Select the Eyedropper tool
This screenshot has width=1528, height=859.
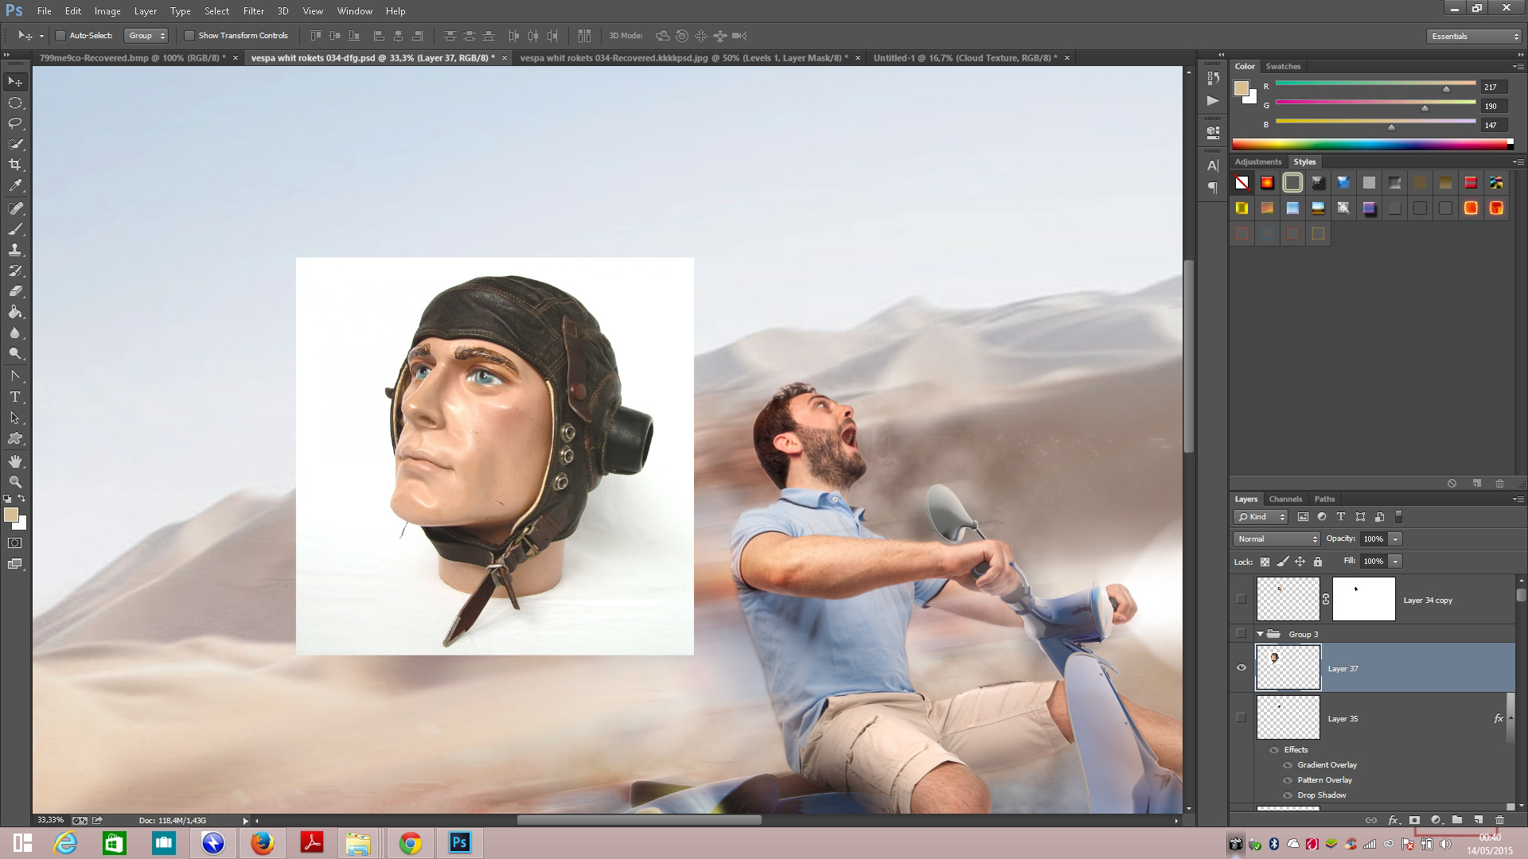point(15,186)
